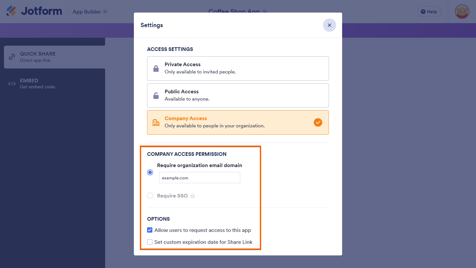Click the lock icon beside Require SSO
The height and width of the screenshot is (268, 476).
click(193, 196)
